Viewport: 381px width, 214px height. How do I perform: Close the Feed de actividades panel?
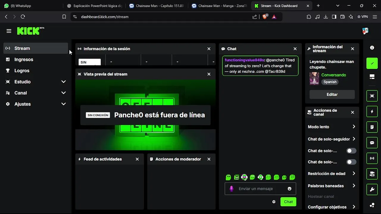[x=137, y=159]
